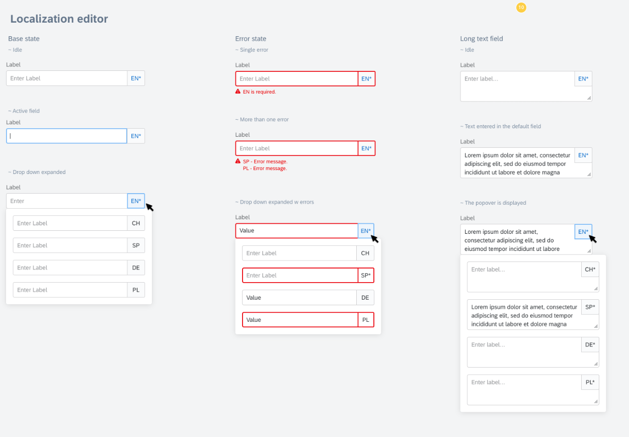Click the red PL 'Value' input in Error dropdown

pyautogui.click(x=300, y=320)
